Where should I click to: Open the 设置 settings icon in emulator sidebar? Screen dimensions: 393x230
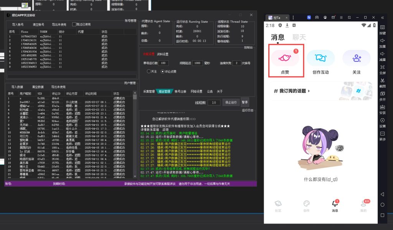pos(382,120)
